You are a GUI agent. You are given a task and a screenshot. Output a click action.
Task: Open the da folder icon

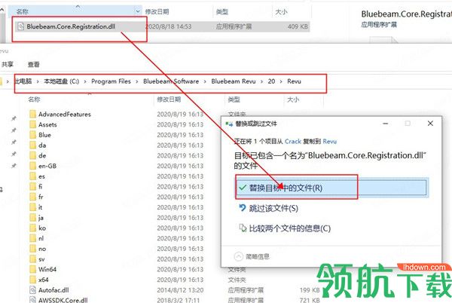33,145
